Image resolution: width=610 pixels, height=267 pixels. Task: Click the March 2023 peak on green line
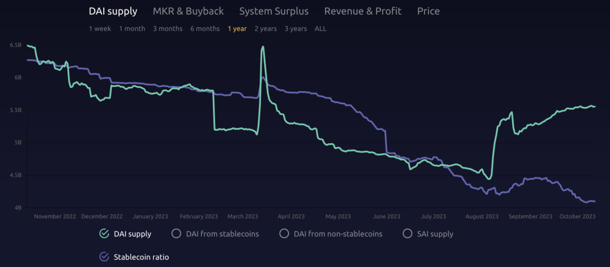tap(263, 47)
